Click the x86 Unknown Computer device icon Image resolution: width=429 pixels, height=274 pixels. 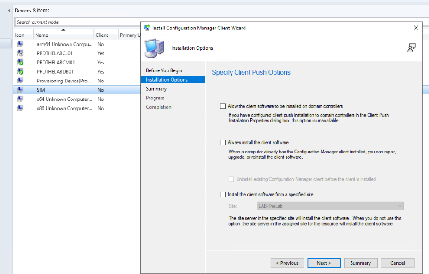pos(20,108)
